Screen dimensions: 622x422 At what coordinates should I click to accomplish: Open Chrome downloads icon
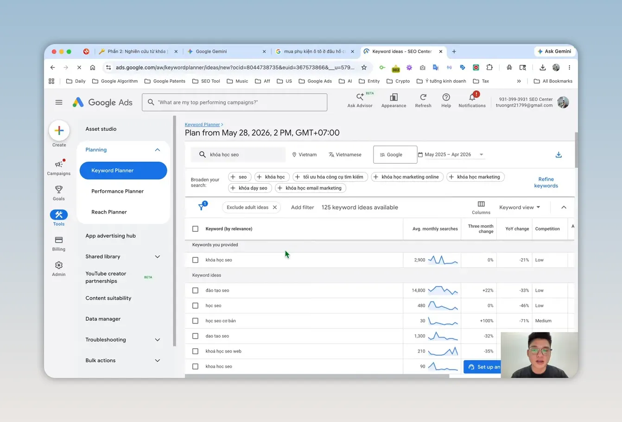pos(543,67)
